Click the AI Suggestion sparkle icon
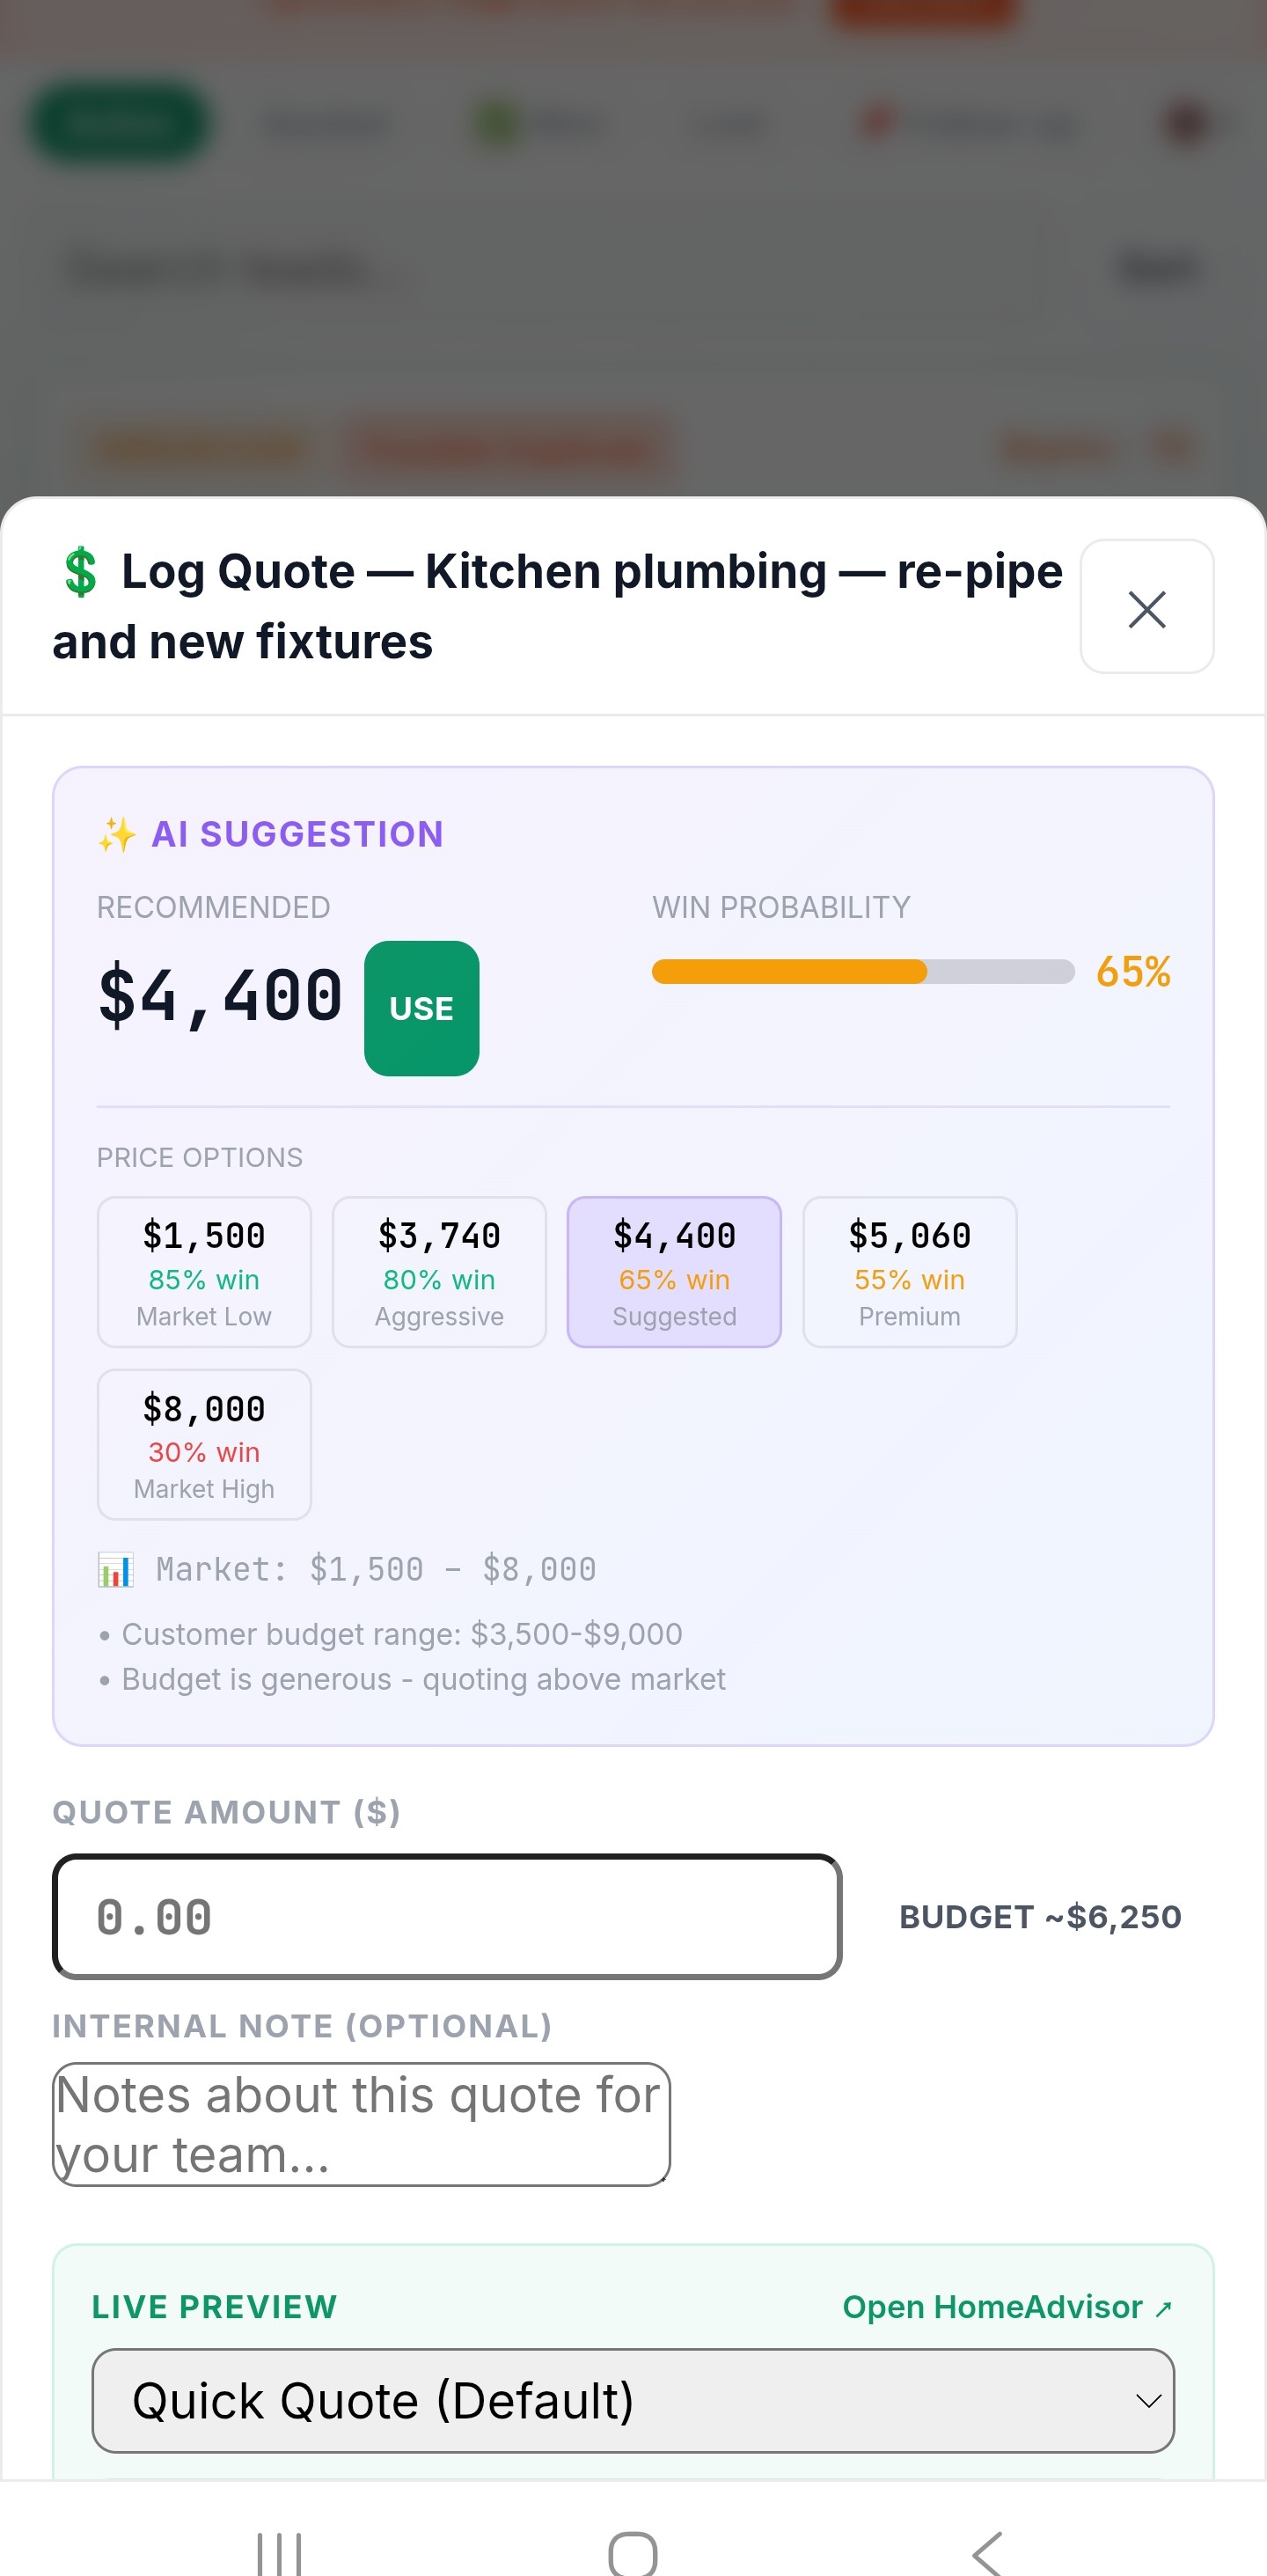 pos(117,834)
